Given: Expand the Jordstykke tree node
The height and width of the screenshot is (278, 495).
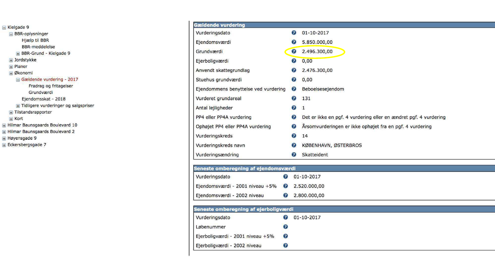Looking at the screenshot, I should 11,60.
